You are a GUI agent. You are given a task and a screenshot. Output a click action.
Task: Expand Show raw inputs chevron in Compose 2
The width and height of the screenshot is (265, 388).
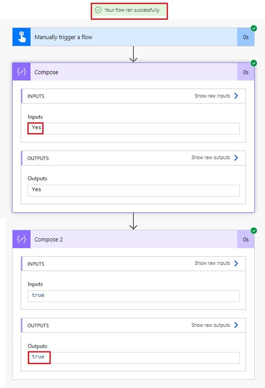(236, 263)
